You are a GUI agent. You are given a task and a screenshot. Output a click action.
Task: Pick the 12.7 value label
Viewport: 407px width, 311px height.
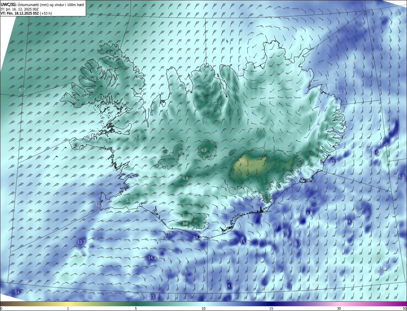(x=341, y=92)
